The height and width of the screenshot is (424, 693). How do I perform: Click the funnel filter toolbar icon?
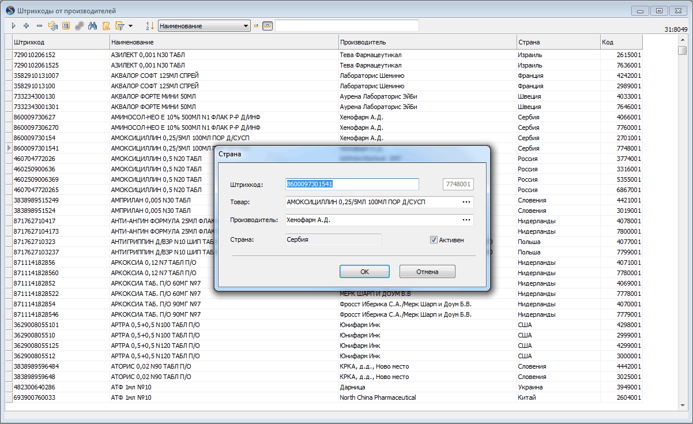(119, 26)
